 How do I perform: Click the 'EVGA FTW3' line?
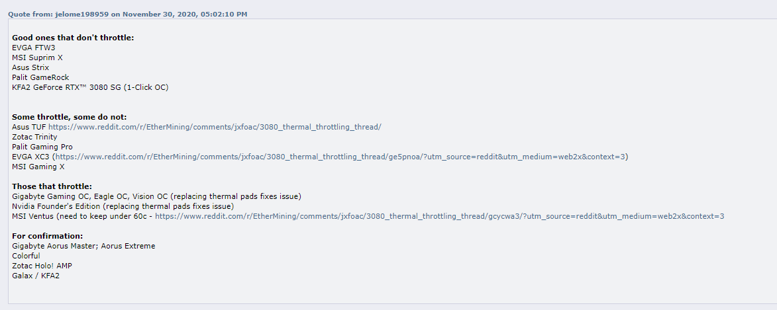34,48
